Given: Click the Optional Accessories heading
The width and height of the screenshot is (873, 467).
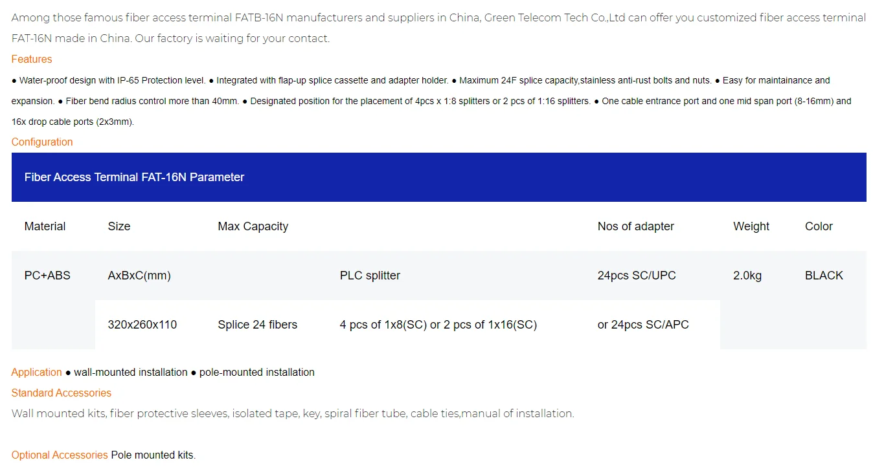Looking at the screenshot, I should coord(60,455).
